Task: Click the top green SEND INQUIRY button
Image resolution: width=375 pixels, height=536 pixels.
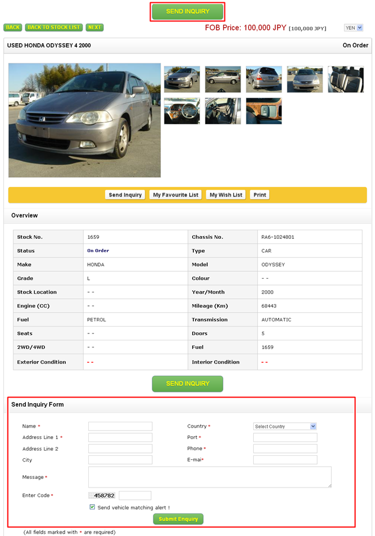Action: [187, 12]
